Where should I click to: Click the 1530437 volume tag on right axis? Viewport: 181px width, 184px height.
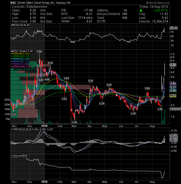(x=175, y=109)
